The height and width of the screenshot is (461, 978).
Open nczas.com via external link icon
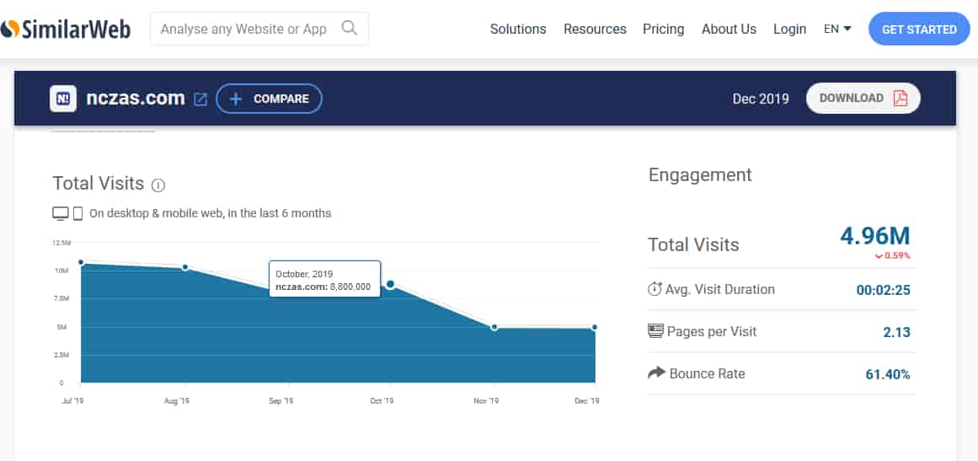[x=200, y=99]
